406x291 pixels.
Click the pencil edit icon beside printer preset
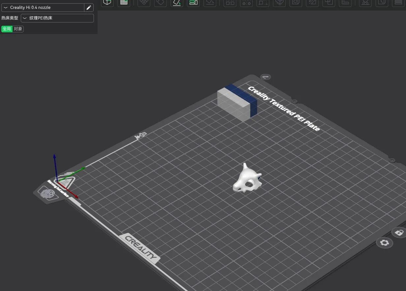tap(89, 8)
